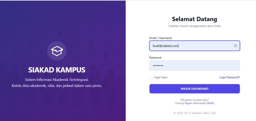Open the Bagian Administrasi (BAAK) link
Screen dimensions: 256x121
pyautogui.click(x=199, y=103)
